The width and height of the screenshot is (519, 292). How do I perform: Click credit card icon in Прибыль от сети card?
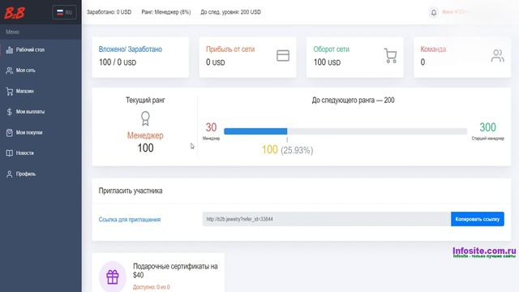point(283,56)
